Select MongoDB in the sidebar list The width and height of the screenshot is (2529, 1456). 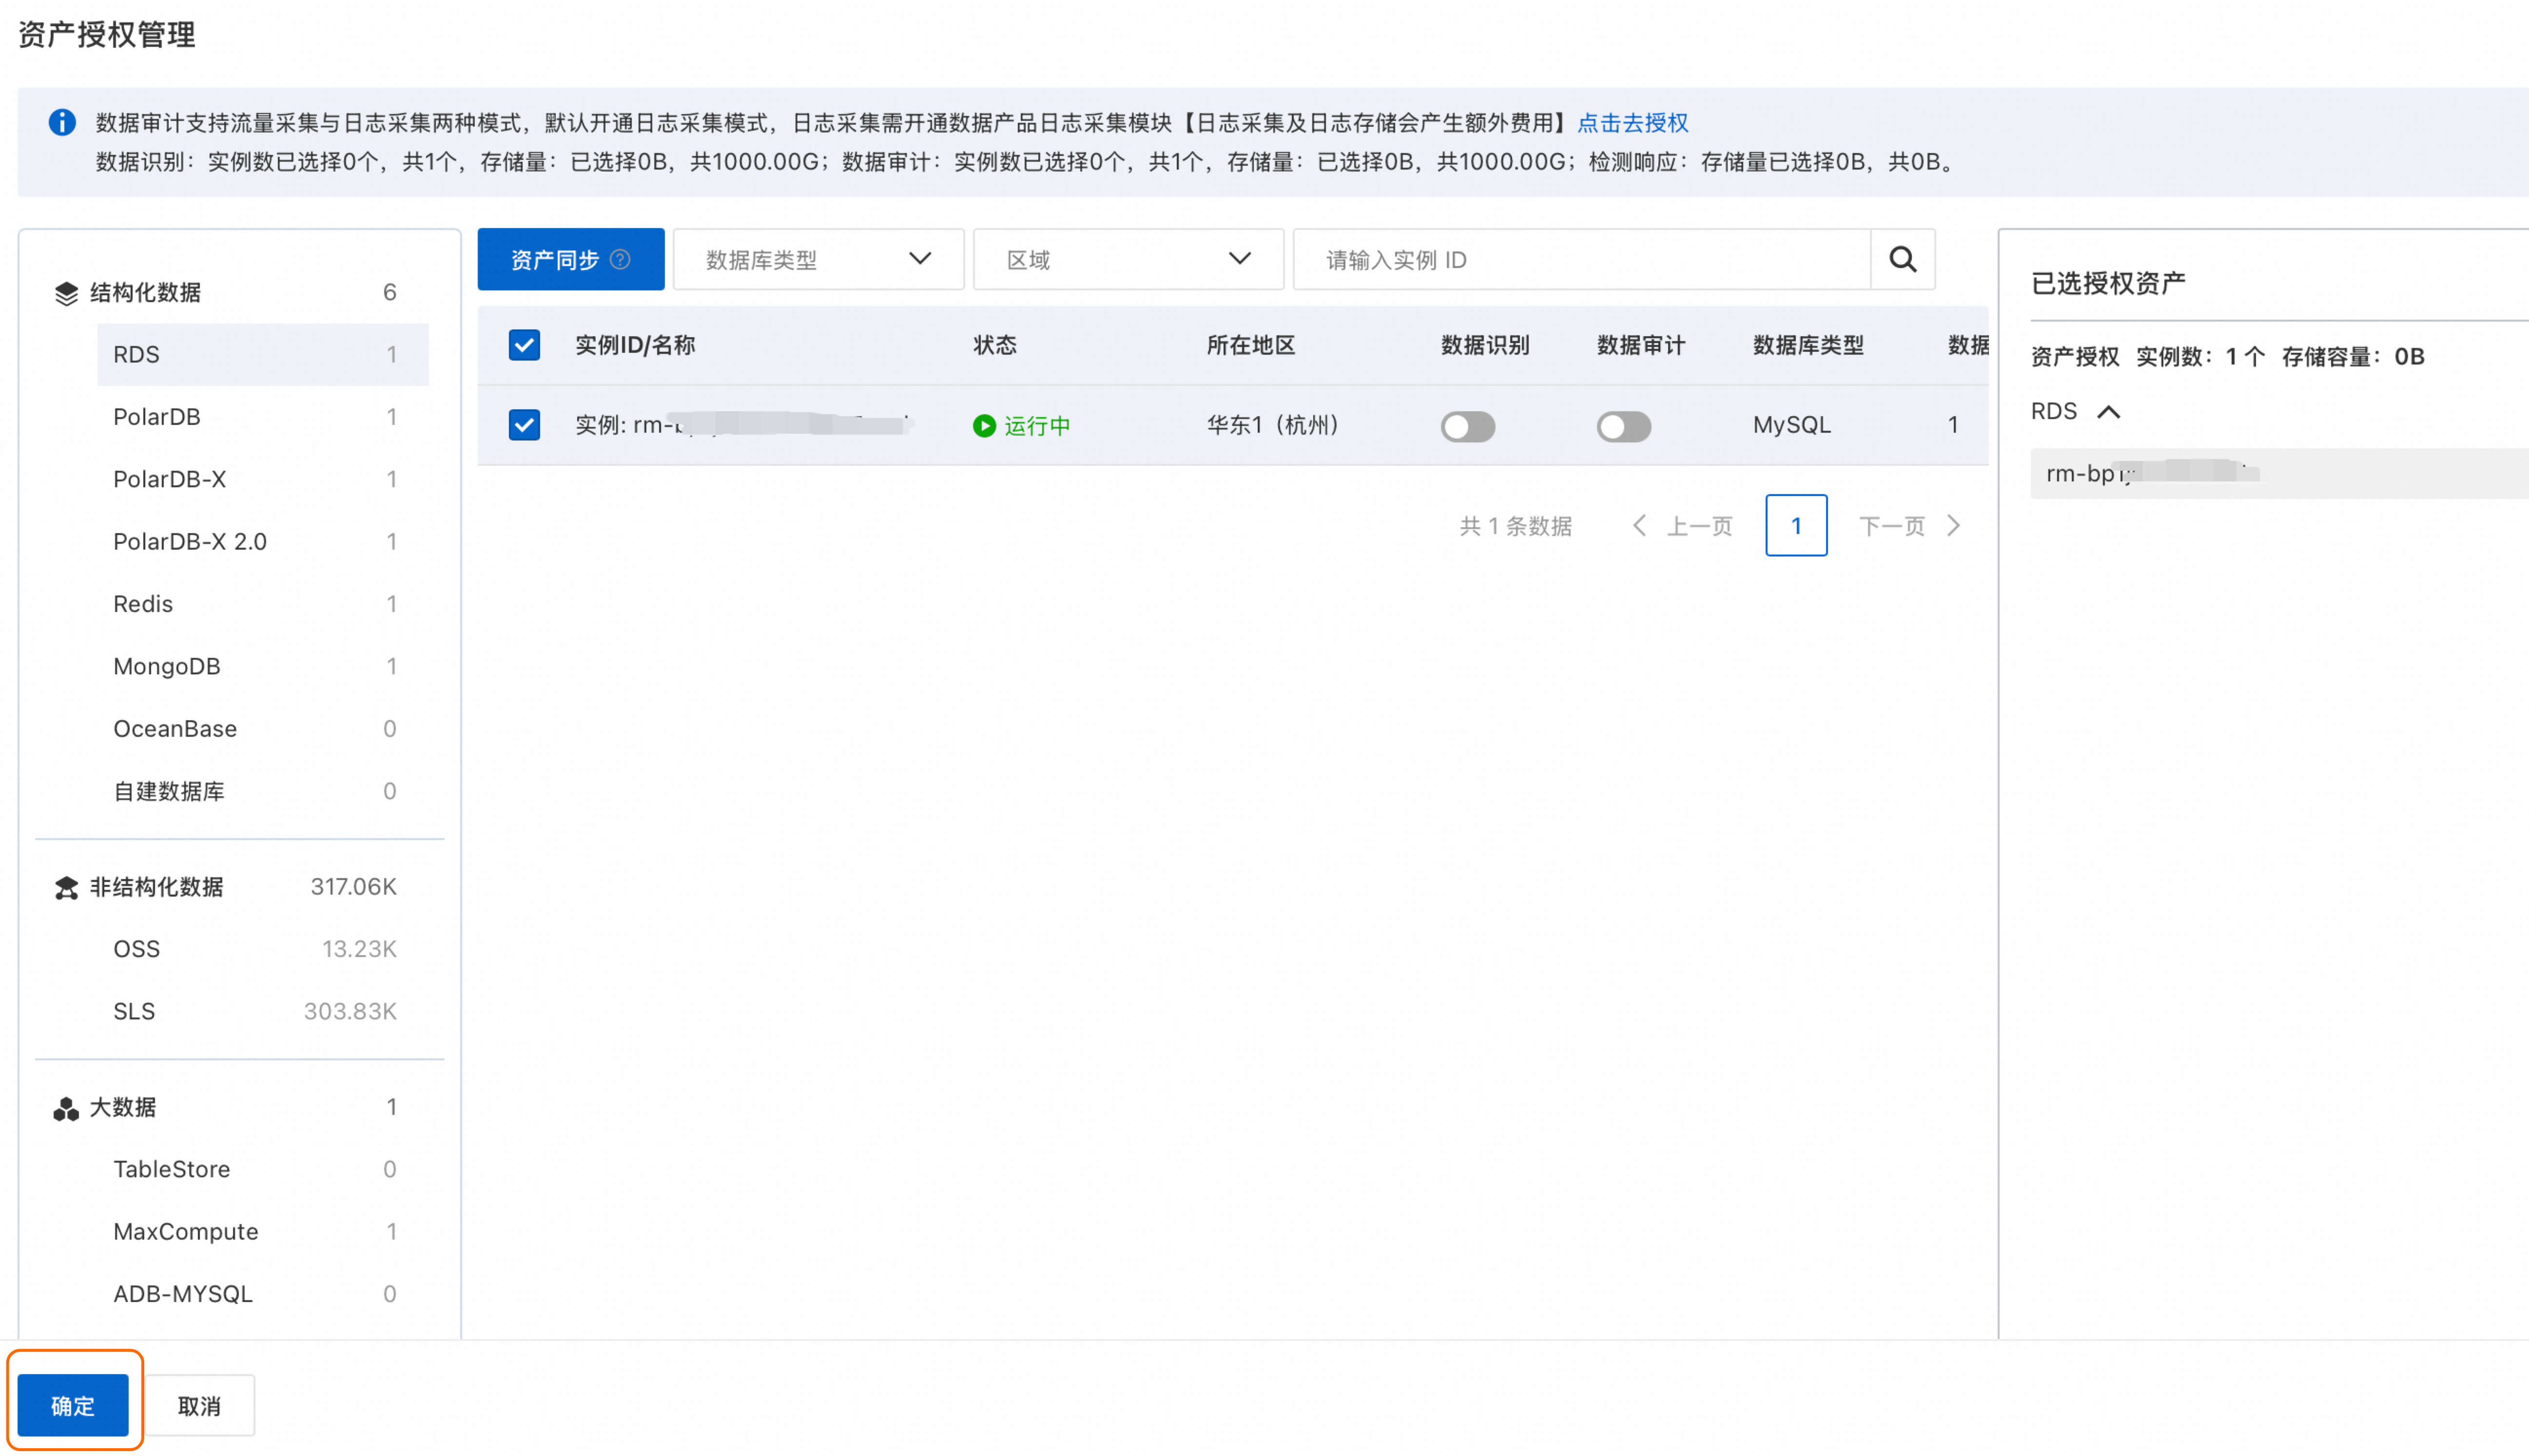[167, 667]
